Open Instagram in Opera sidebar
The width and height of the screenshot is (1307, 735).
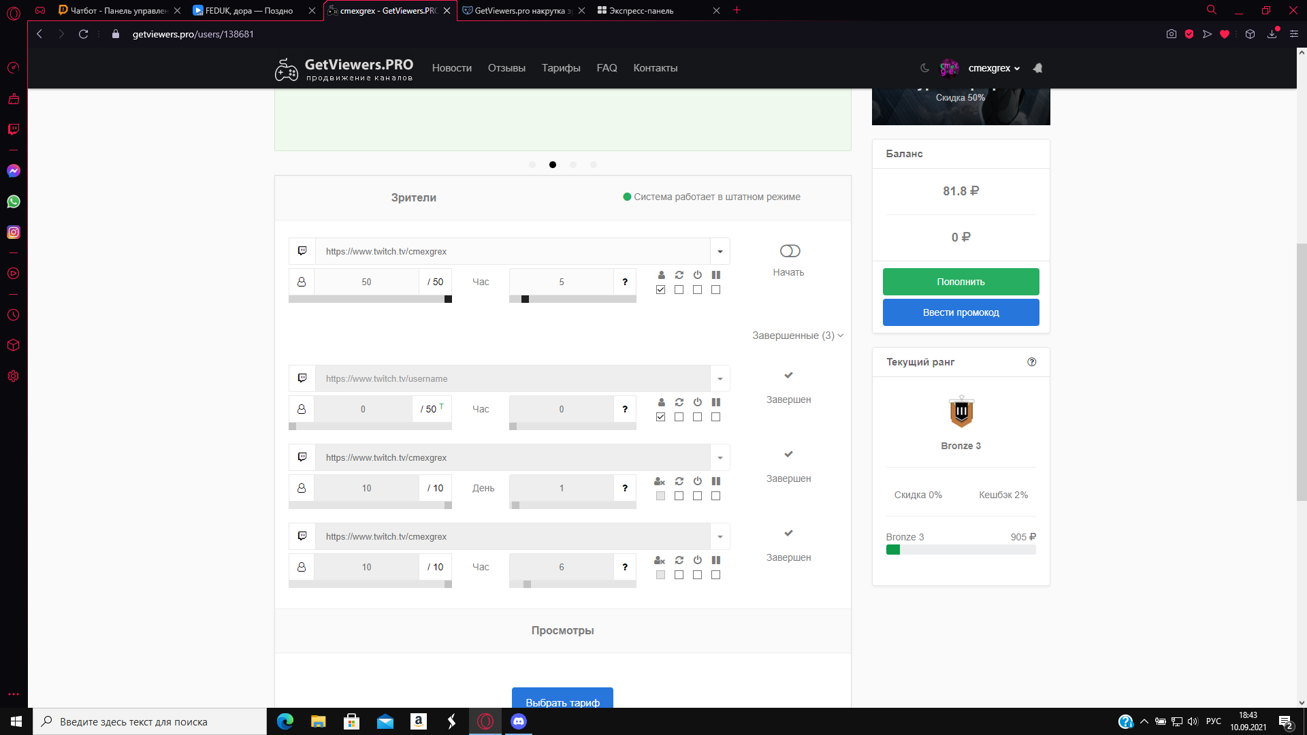[x=14, y=232]
